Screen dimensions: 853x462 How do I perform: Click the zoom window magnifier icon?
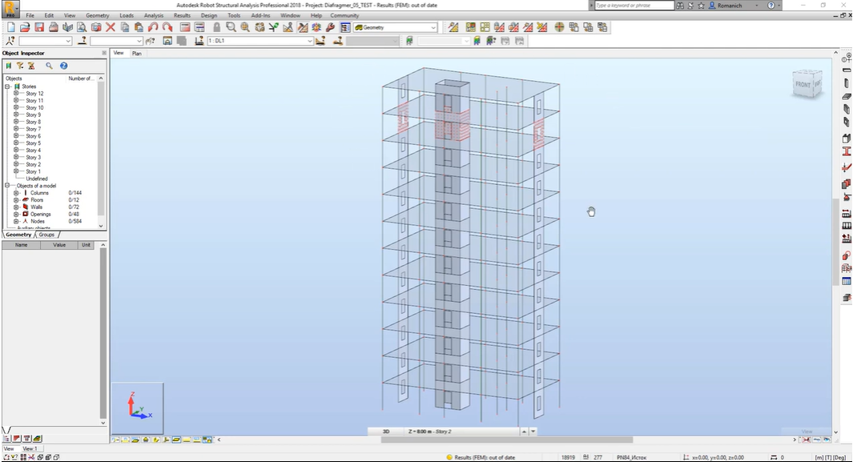coord(231,27)
